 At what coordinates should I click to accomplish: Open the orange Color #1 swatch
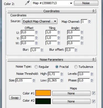click(x=43, y=93)
